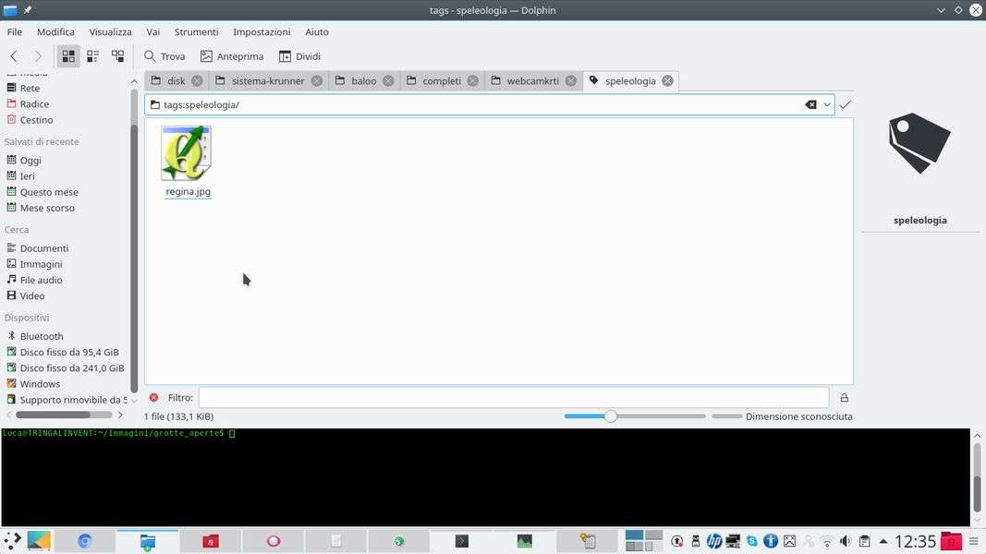This screenshot has width=986, height=554.
Task: Open the volume control tray icon
Action: (846, 541)
